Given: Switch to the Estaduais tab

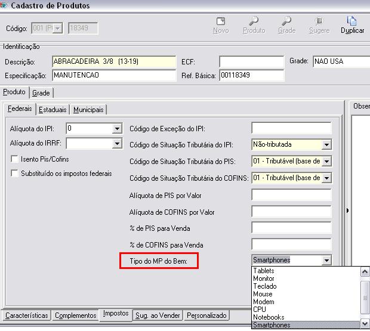Looking at the screenshot, I should pos(53,110).
